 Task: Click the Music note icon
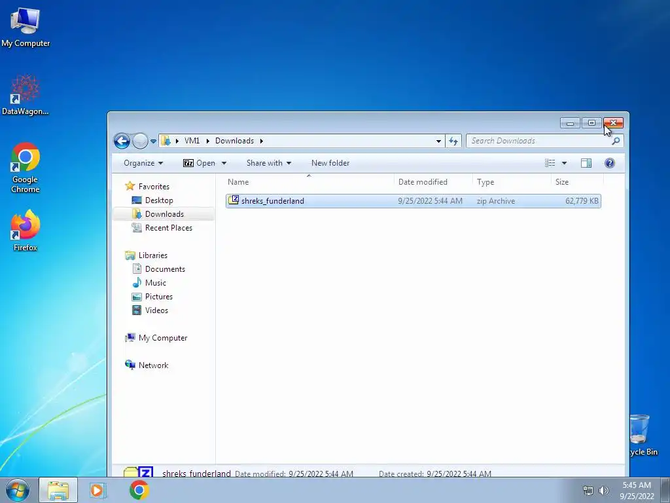click(137, 282)
